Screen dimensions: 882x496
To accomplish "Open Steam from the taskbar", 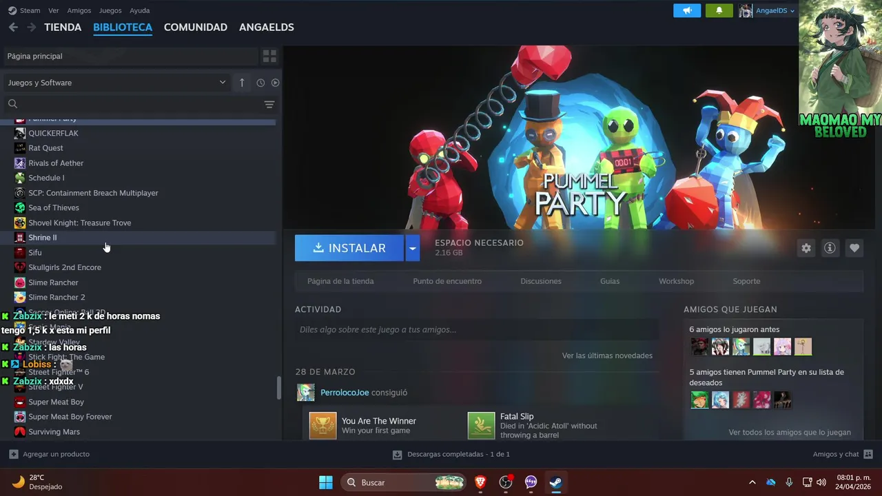I will (555, 482).
